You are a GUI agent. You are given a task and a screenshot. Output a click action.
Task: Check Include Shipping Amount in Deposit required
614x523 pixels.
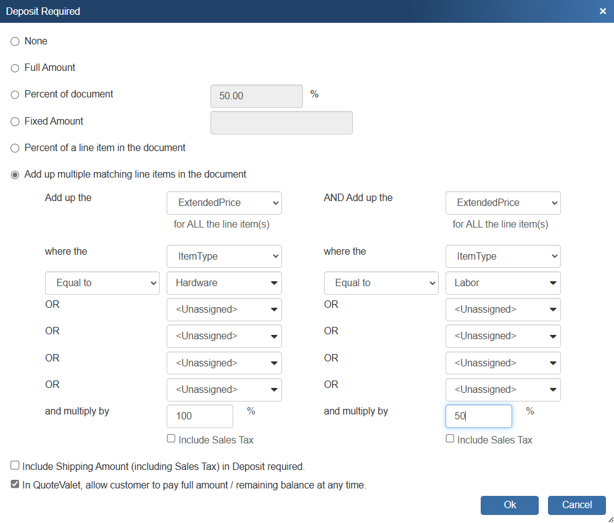(15, 466)
